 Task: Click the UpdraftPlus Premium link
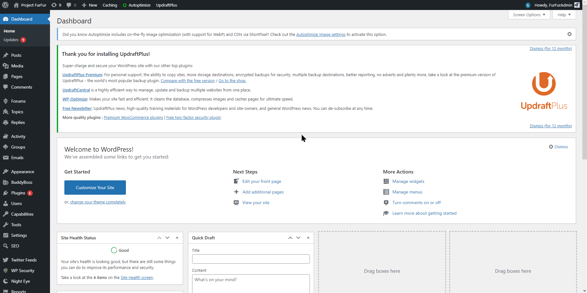pyautogui.click(x=82, y=75)
